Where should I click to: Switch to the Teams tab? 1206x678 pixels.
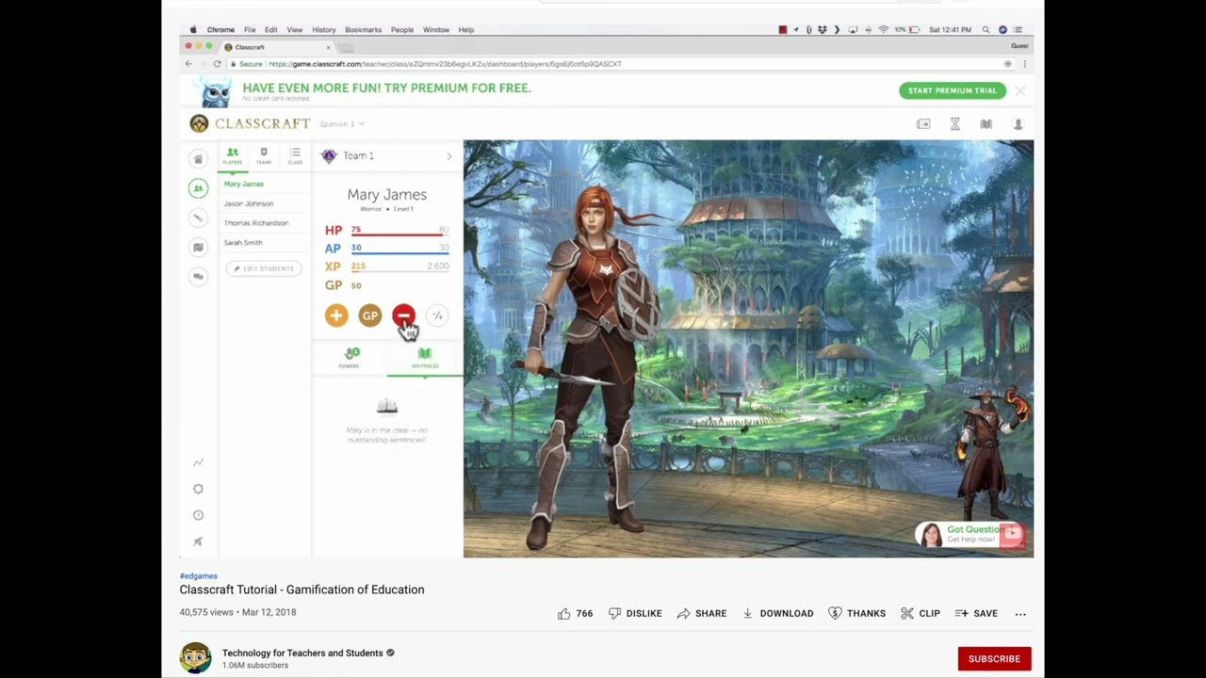(x=264, y=155)
